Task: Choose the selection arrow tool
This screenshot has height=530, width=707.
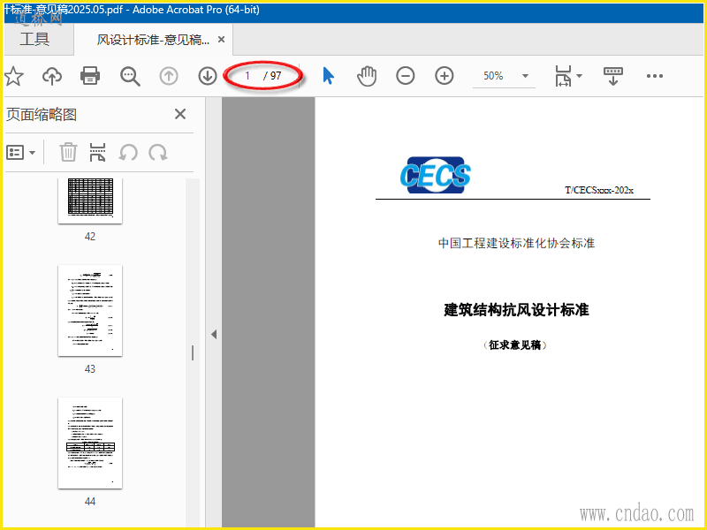Action: [x=328, y=76]
